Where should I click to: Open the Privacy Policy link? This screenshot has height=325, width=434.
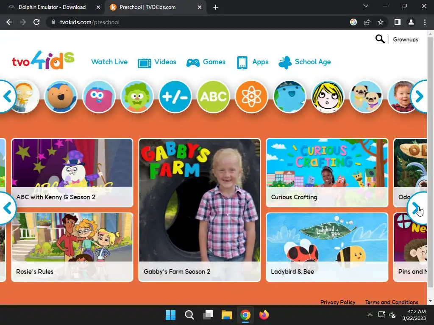(338, 302)
